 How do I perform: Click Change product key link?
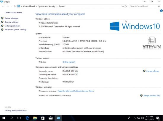point(151,96)
